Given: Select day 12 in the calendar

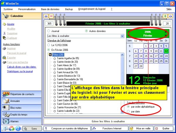Looking at the screenshot, I should tap(166, 51).
